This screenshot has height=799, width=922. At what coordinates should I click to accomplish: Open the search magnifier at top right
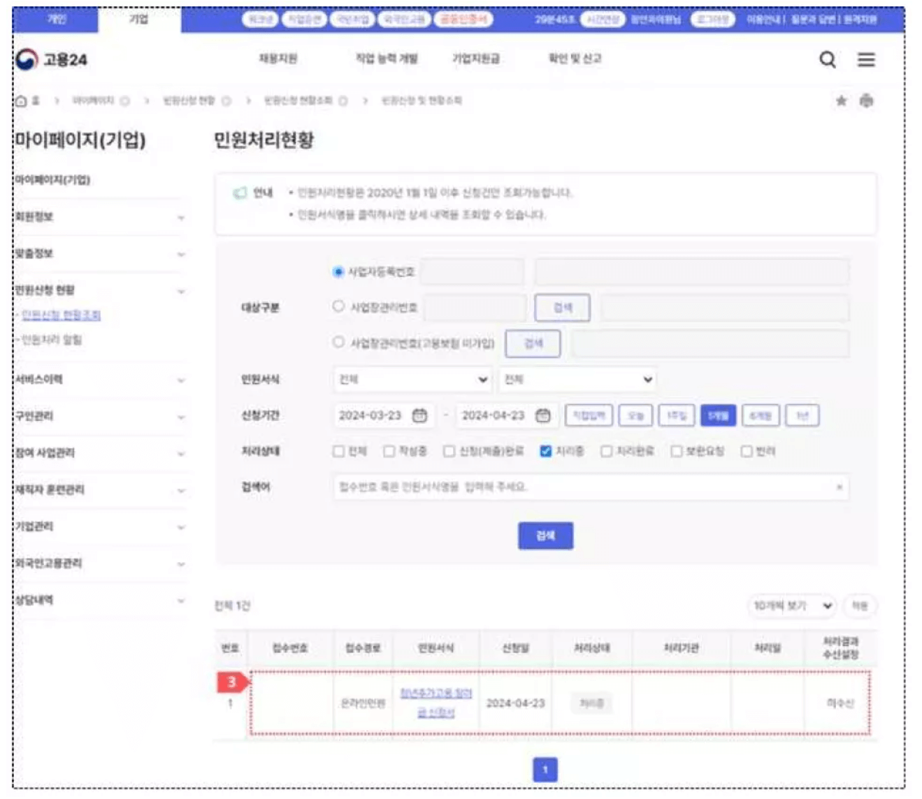point(828,61)
